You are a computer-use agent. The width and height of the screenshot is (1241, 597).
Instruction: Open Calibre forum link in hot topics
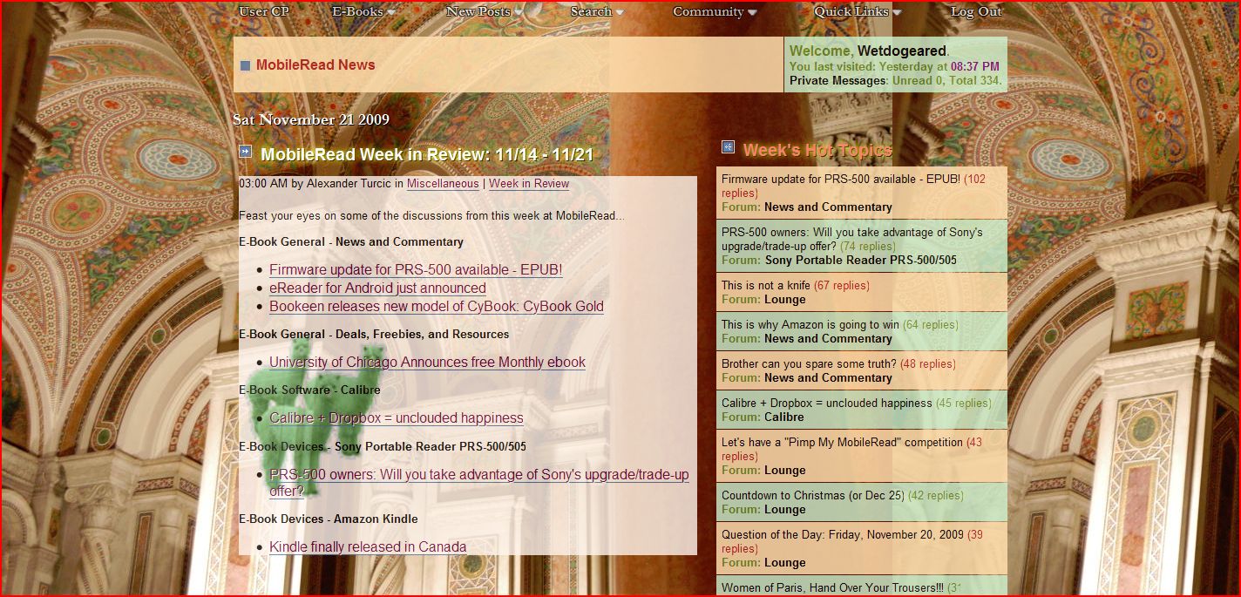click(784, 417)
